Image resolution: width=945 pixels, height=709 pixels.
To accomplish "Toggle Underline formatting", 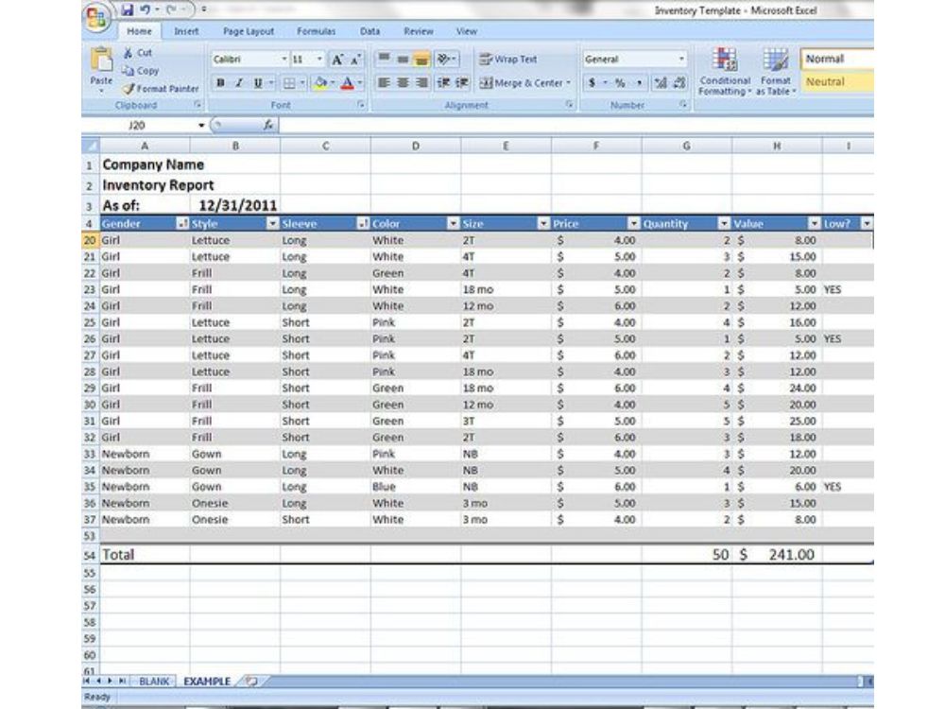I will click(258, 83).
